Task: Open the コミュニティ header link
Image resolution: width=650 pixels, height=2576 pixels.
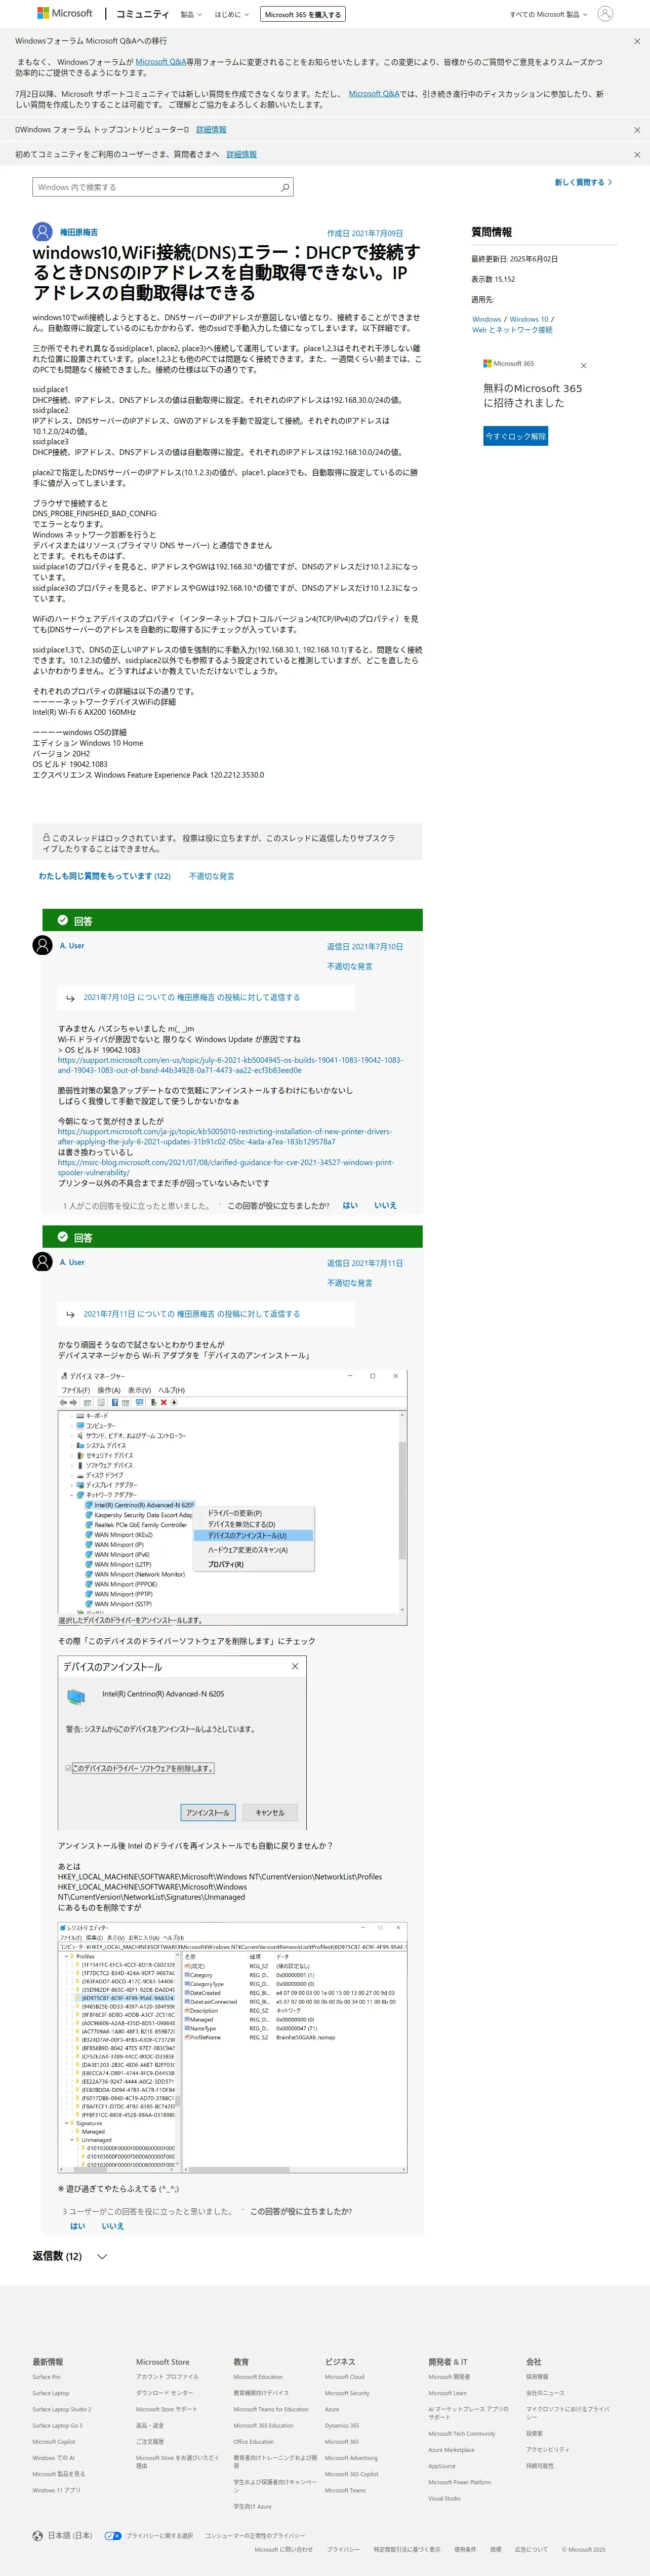Action: pyautogui.click(x=142, y=14)
